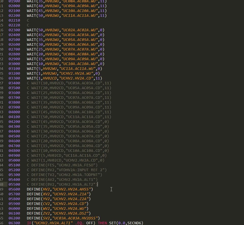The height and width of the screenshot is (225, 244).
Task: Click the line label 03900
Action: [14, 107]
